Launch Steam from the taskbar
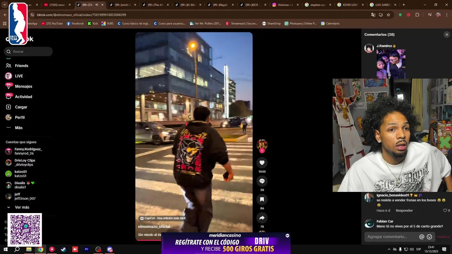The image size is (452, 254). pos(63,249)
